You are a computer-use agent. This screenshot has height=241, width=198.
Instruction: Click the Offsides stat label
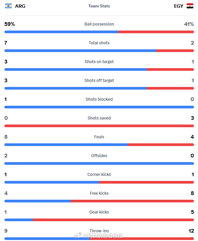click(x=99, y=155)
